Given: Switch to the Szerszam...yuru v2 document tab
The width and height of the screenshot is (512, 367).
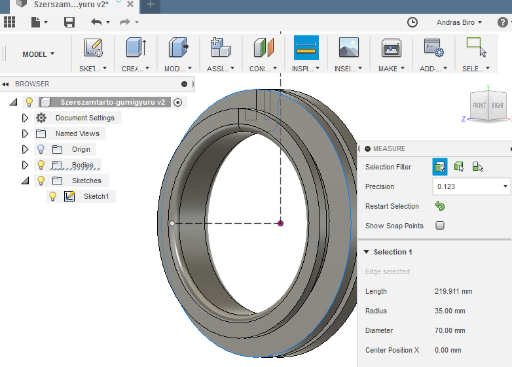Looking at the screenshot, I should point(71,5).
